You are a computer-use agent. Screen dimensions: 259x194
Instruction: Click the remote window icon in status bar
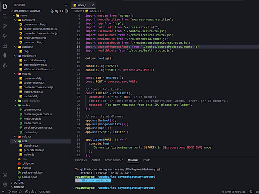click(x=3, y=192)
